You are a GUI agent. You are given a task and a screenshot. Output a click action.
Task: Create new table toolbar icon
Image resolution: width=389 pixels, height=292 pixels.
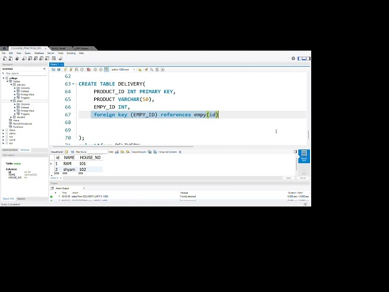(30, 58)
